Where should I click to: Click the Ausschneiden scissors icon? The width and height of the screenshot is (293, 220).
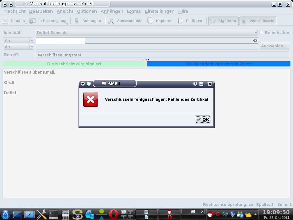tap(111, 21)
